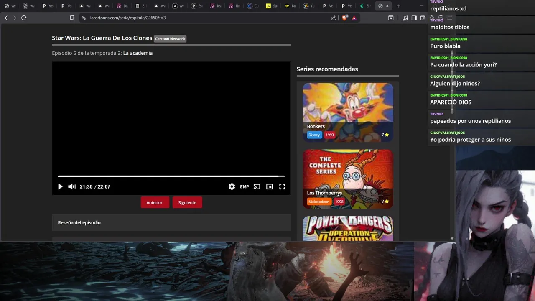Image resolution: width=535 pixels, height=301 pixels.
Task: Seek on the video progress bar
Action: coord(171,176)
